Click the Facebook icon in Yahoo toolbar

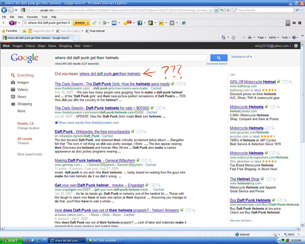click(140, 23)
